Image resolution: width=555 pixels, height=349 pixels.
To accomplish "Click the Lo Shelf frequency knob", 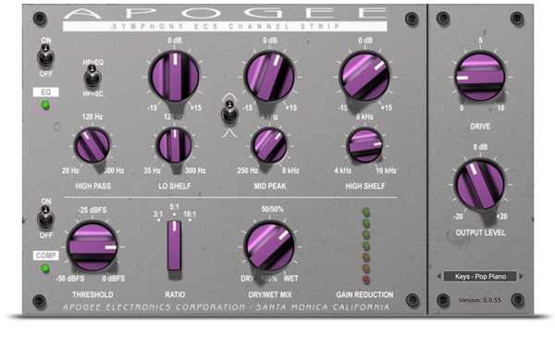I will tap(175, 145).
